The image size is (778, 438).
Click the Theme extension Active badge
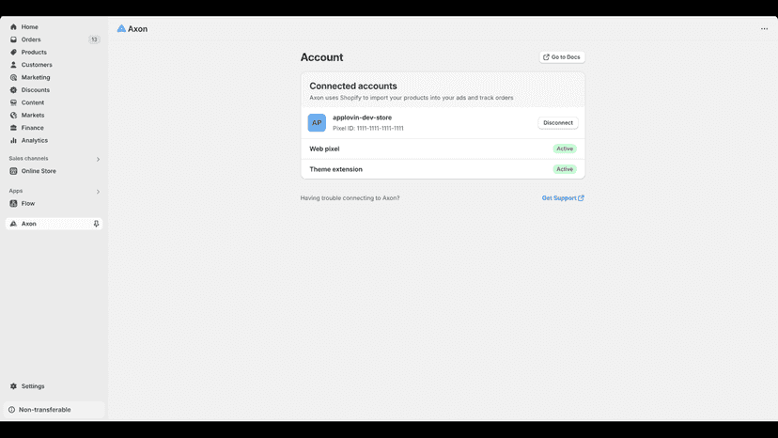[x=565, y=169]
